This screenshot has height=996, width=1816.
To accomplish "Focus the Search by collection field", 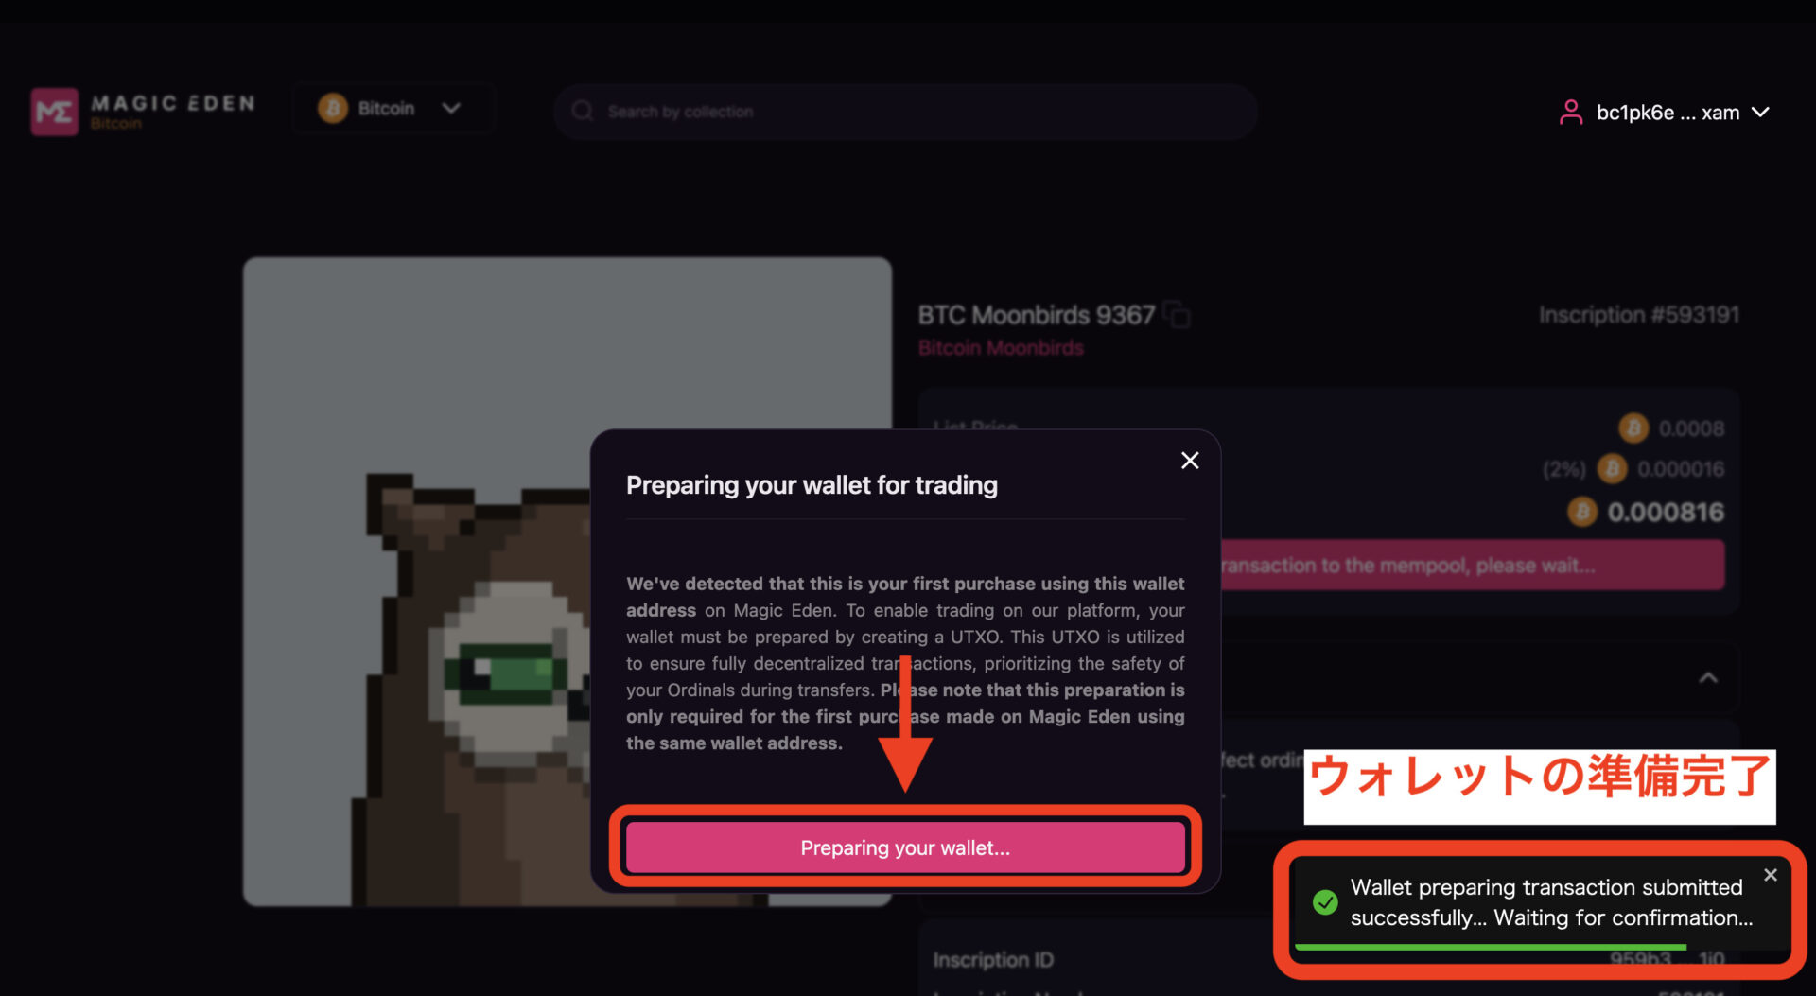I will (x=905, y=112).
